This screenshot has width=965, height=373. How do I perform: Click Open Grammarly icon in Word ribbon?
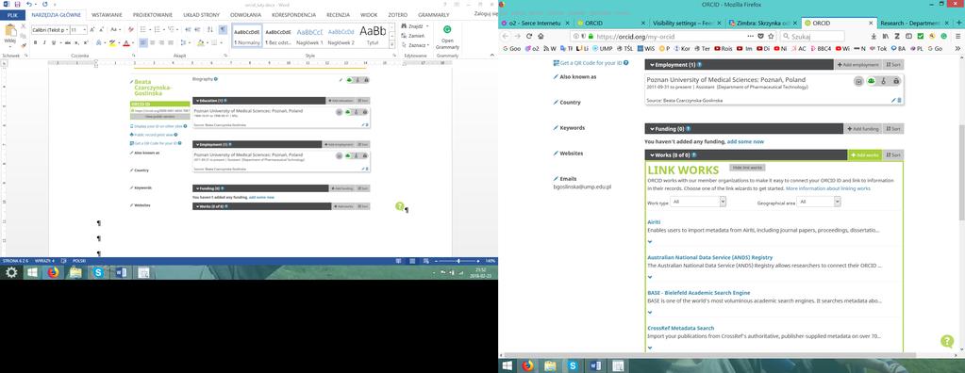pos(447,37)
